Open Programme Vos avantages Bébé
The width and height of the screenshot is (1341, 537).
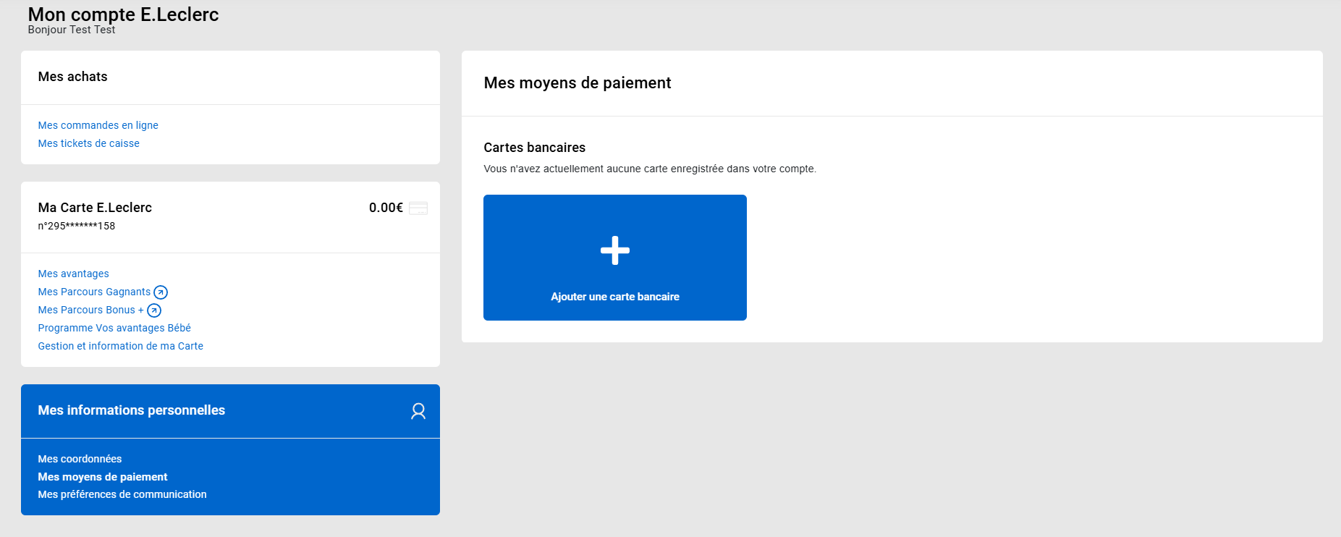(x=114, y=328)
